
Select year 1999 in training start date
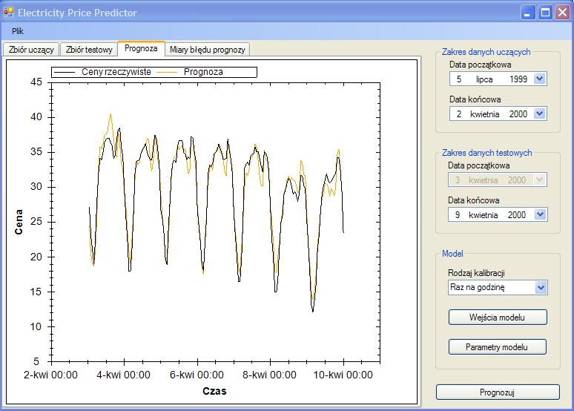(518, 79)
